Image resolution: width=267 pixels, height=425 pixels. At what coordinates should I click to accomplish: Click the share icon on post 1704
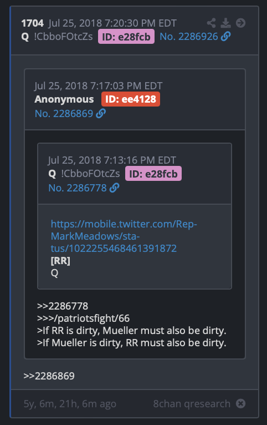click(x=211, y=23)
